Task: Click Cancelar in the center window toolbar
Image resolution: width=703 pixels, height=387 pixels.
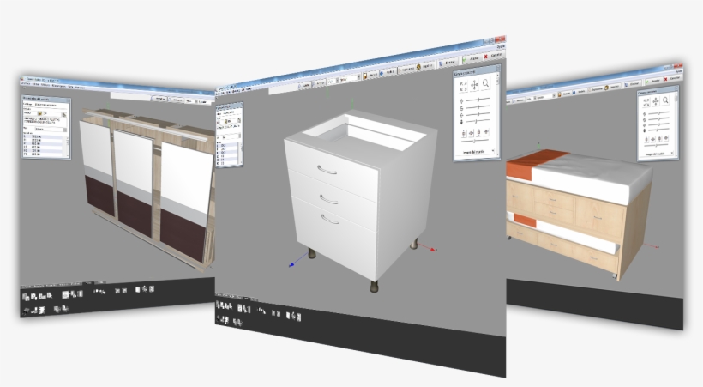Action: pos(494,55)
